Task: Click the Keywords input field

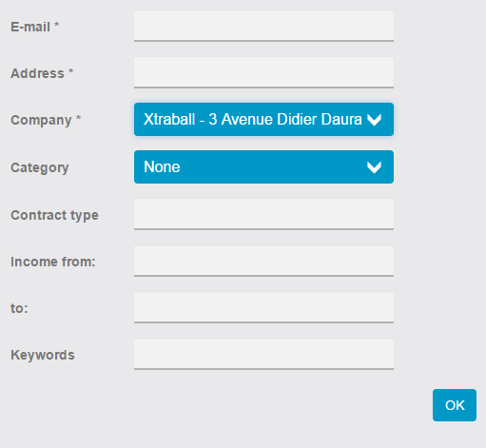Action: coord(263,354)
